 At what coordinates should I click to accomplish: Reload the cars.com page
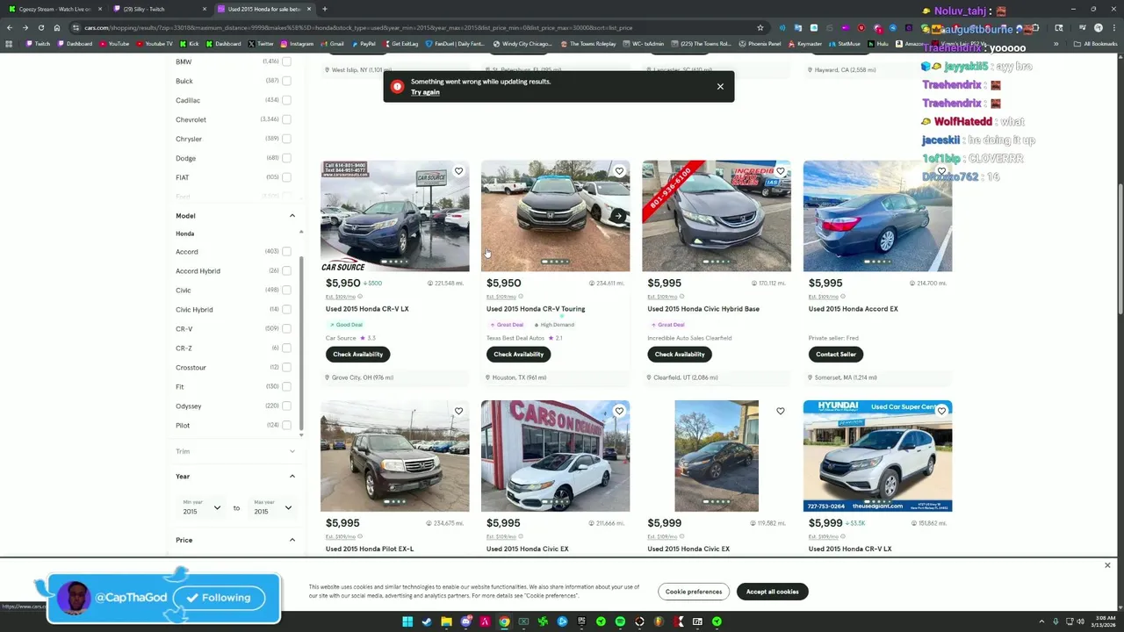click(x=40, y=27)
